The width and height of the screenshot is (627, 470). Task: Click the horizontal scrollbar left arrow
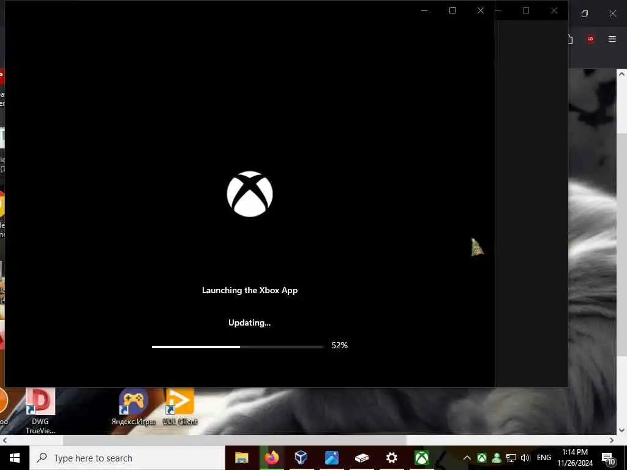[x=4, y=441]
